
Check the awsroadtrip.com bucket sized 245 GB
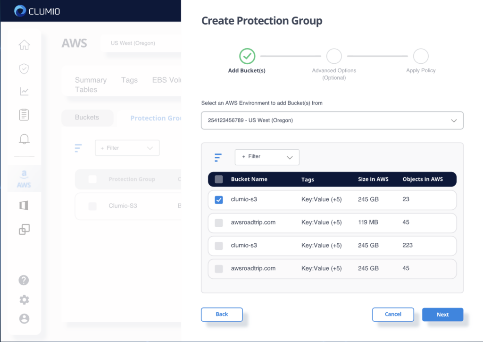219,269
